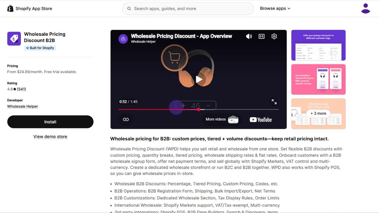
Task: Show the + 3 more screenshots
Action: [319, 113]
